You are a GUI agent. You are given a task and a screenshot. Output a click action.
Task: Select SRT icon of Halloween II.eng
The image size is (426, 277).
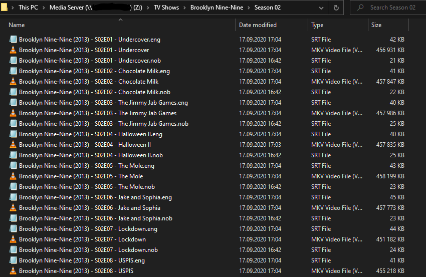[13, 134]
